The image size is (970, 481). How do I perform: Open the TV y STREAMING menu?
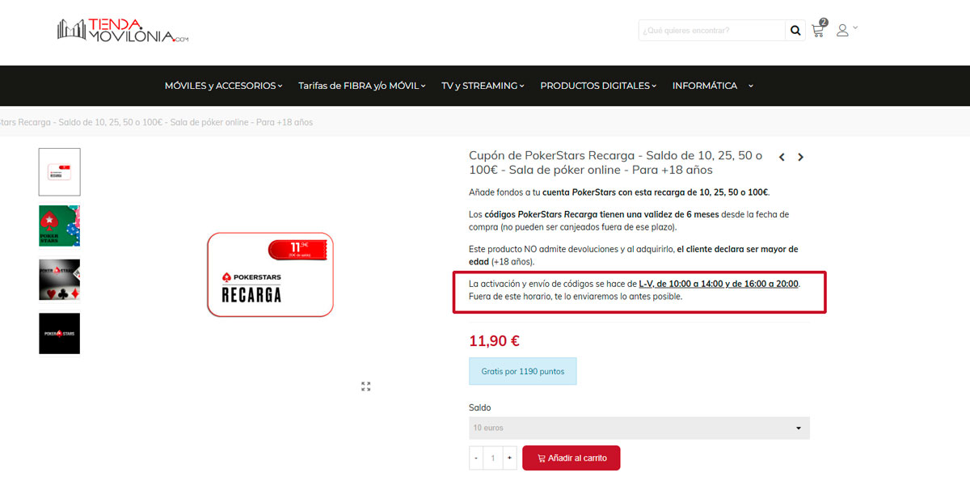(x=482, y=85)
